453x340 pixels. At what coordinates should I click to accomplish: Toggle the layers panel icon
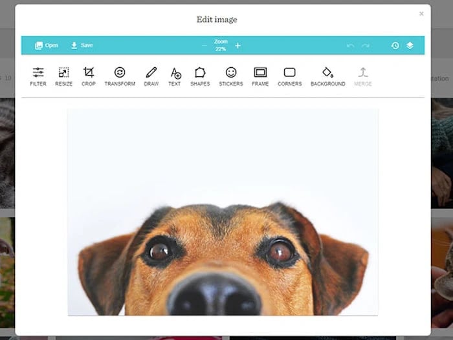[x=410, y=46]
